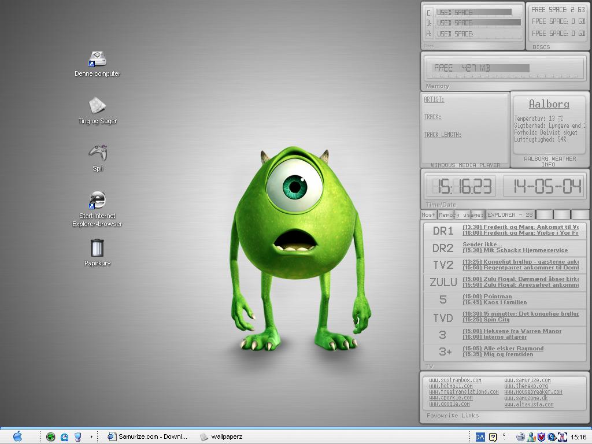
Task: Click the taskbar clock showing 15:16
Action: coord(578,437)
